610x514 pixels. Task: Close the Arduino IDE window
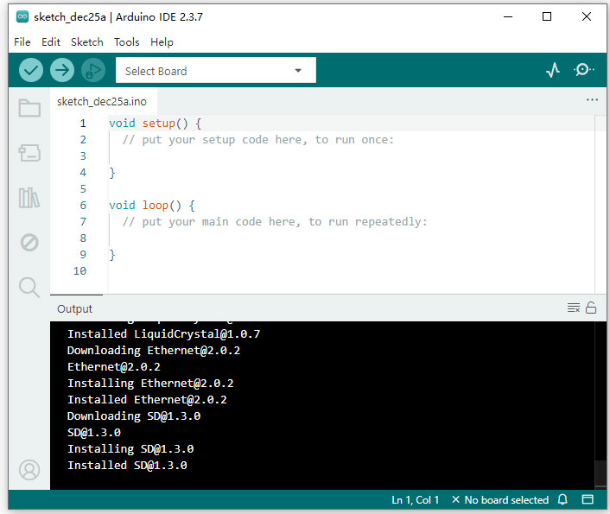click(587, 16)
